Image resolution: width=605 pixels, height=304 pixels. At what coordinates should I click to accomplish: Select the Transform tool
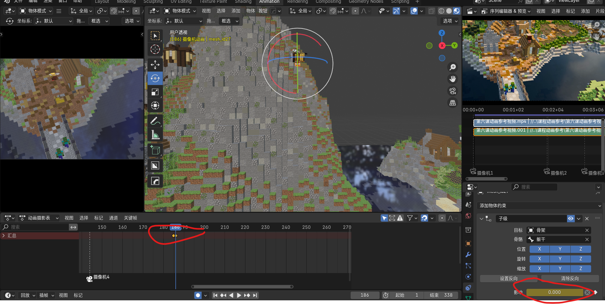tap(155, 105)
